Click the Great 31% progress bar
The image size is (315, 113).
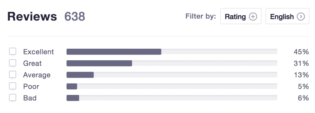coord(172,63)
